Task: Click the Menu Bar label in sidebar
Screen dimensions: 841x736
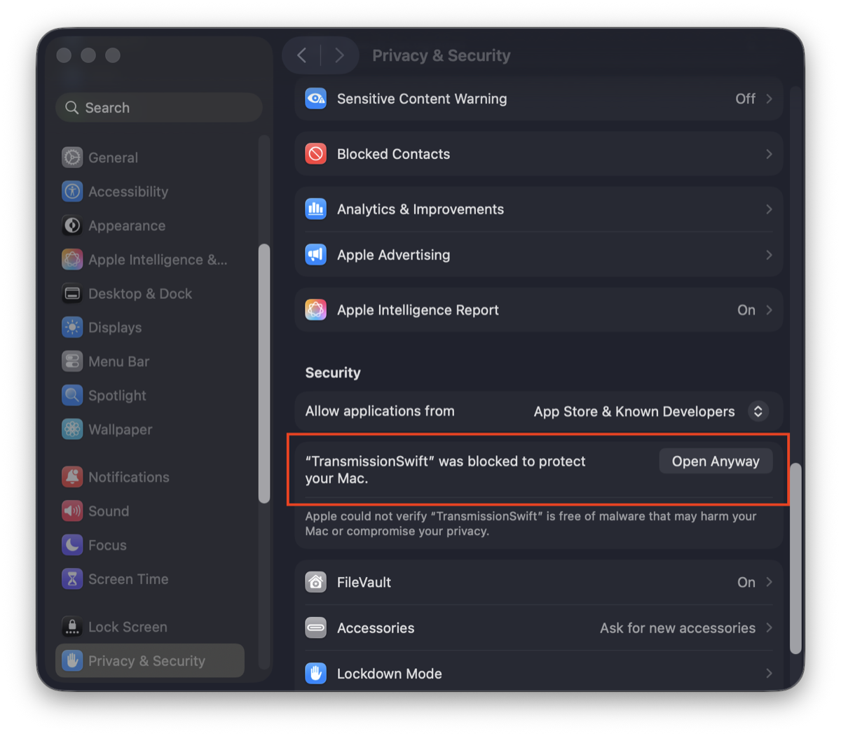Action: [x=118, y=361]
